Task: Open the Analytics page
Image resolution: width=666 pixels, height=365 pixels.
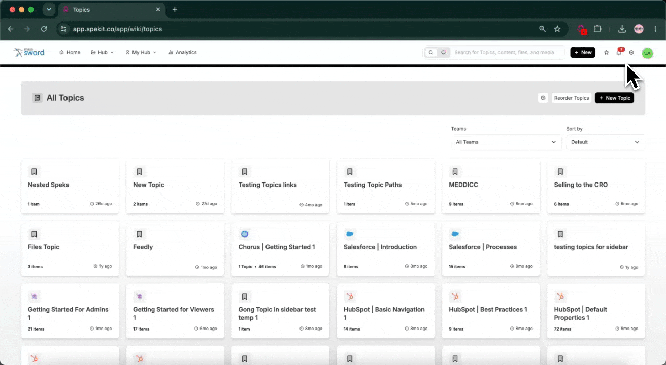Action: coord(182,52)
